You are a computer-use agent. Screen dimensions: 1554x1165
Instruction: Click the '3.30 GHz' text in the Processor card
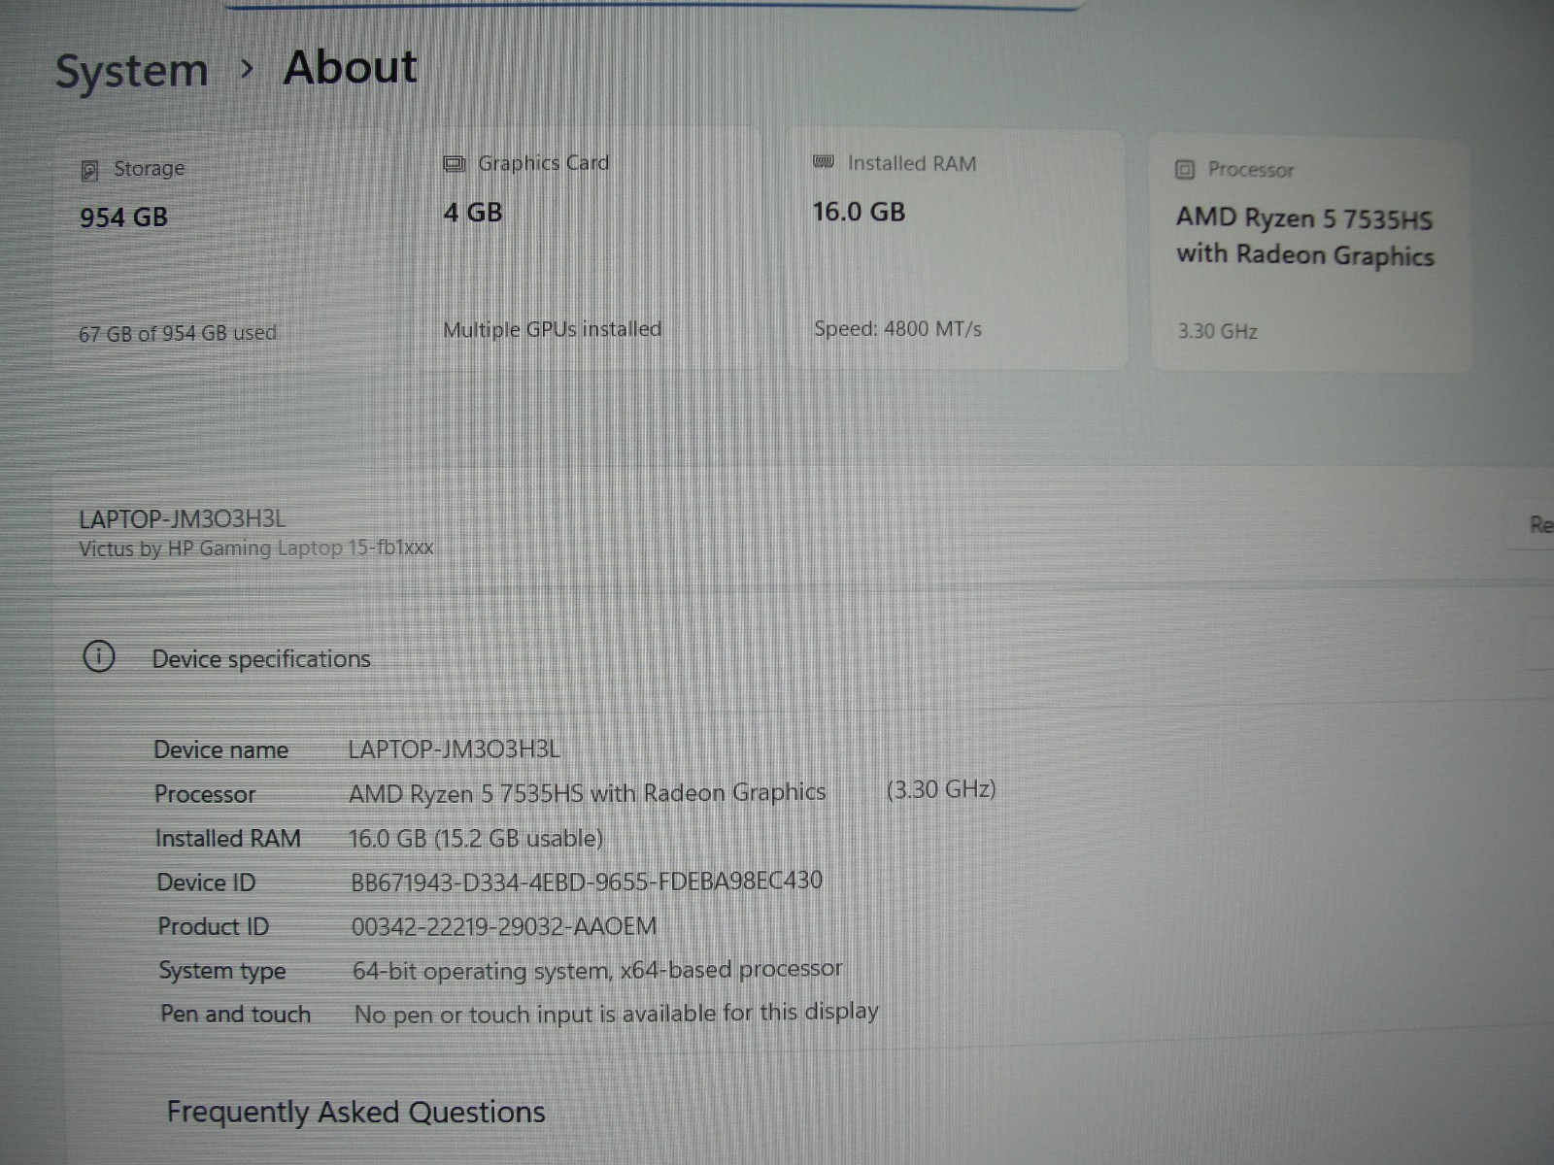point(1217,331)
